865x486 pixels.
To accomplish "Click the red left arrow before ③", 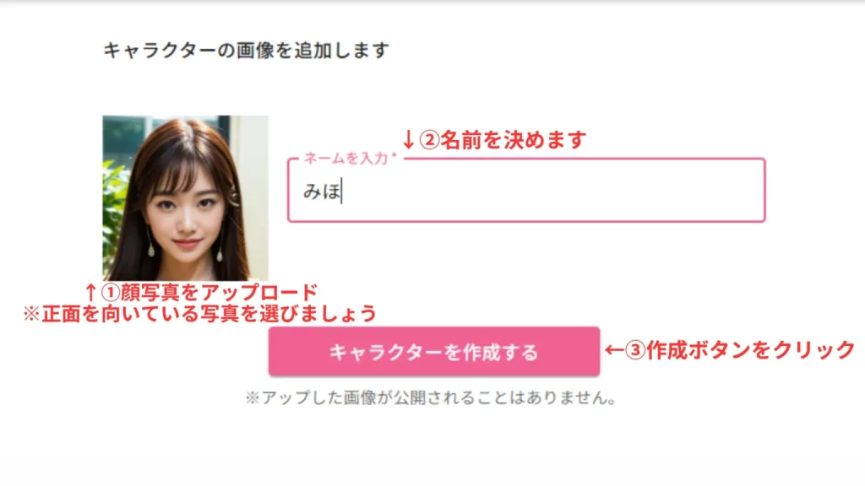I will click(x=615, y=350).
